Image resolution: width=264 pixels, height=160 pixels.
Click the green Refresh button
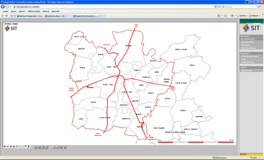point(219,7)
